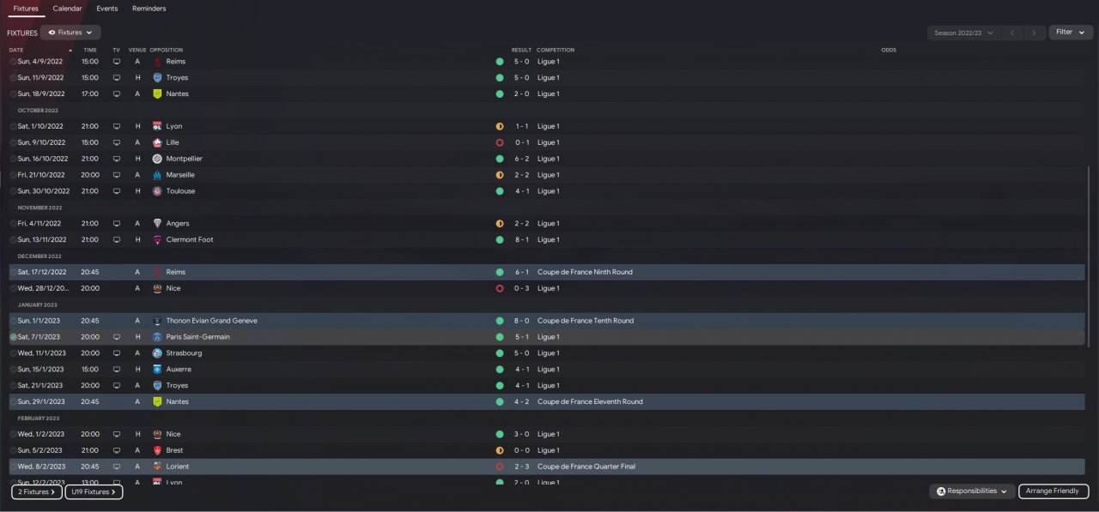Click the green win indicator for Clermont Foot

coord(500,240)
